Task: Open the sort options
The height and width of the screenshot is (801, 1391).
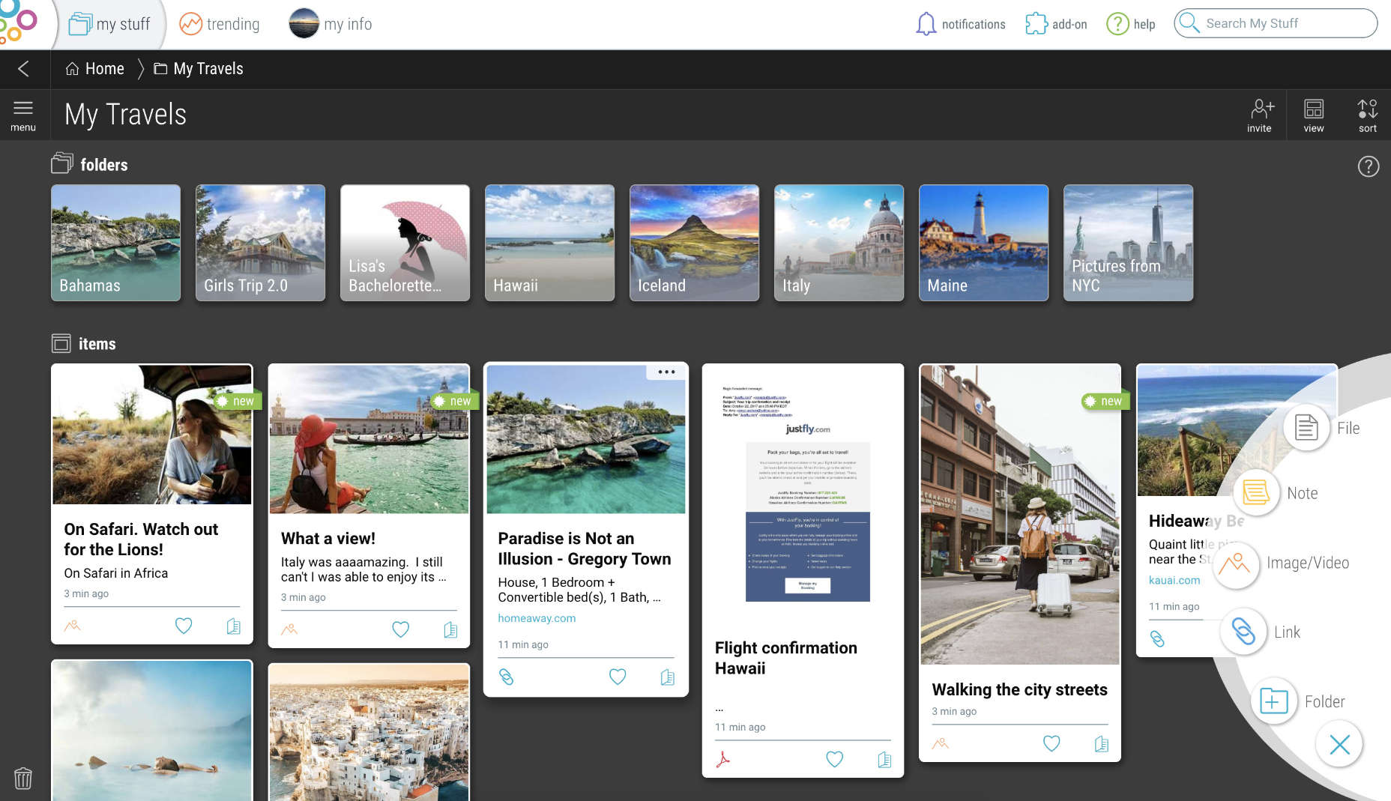Action: coord(1368,115)
